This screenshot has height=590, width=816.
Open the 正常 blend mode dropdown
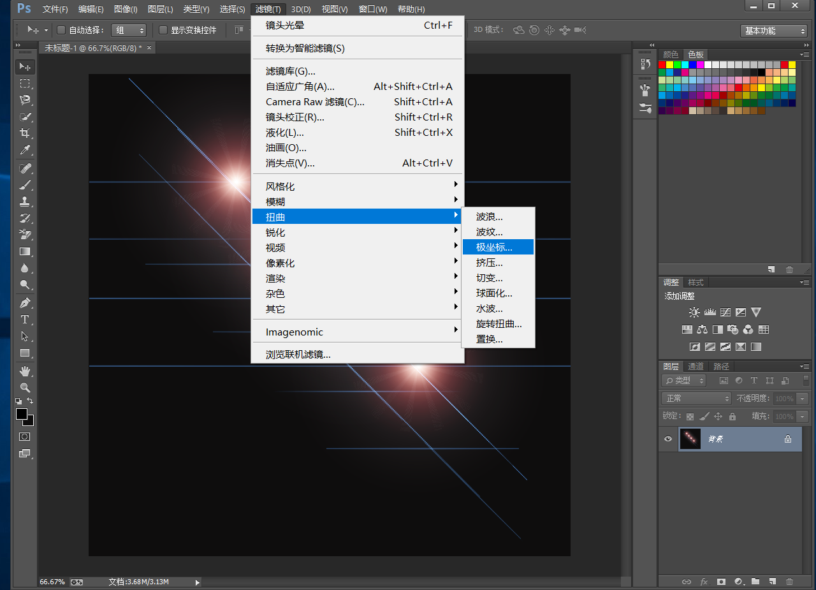(x=696, y=399)
